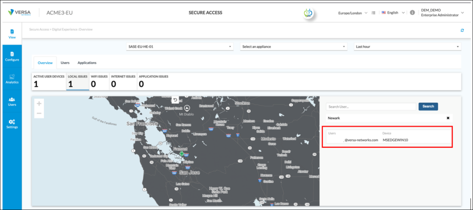The width and height of the screenshot is (473, 210).
Task: Click the list icon beside the timezone
Action: [373, 13]
